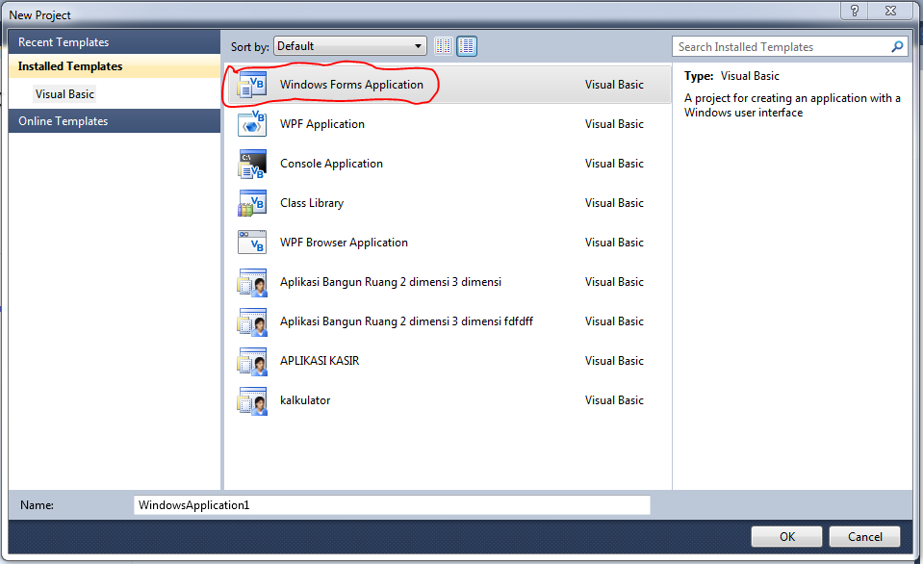Select 'Console Application' template name
Viewport: 923px width, 564px height.
click(331, 164)
